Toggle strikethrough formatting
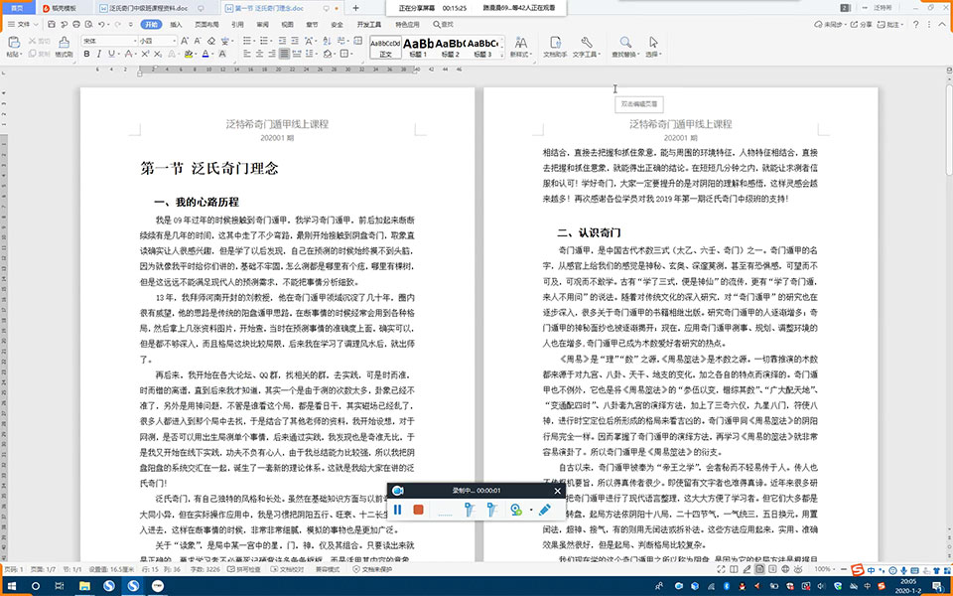Screen dimensions: 953x596 click(128, 54)
